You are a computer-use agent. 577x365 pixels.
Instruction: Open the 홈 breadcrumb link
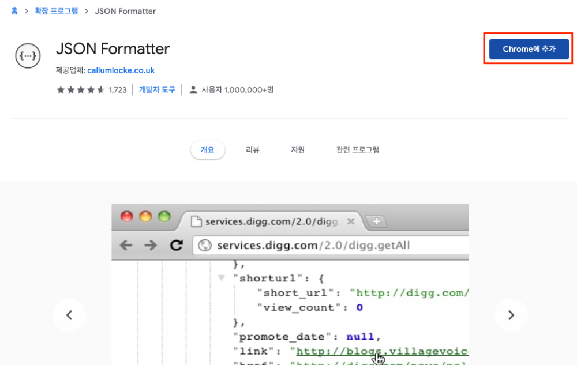(x=14, y=11)
